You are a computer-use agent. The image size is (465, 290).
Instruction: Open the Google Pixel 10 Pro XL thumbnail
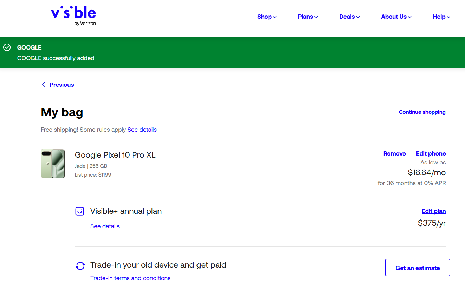point(53,164)
